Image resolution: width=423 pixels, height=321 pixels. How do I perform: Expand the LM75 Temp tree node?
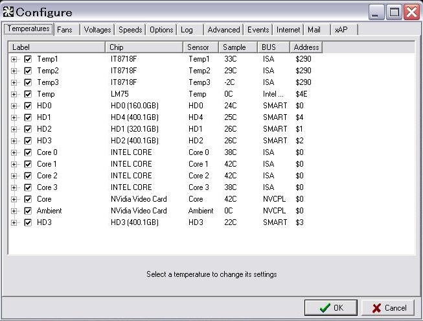[14, 95]
